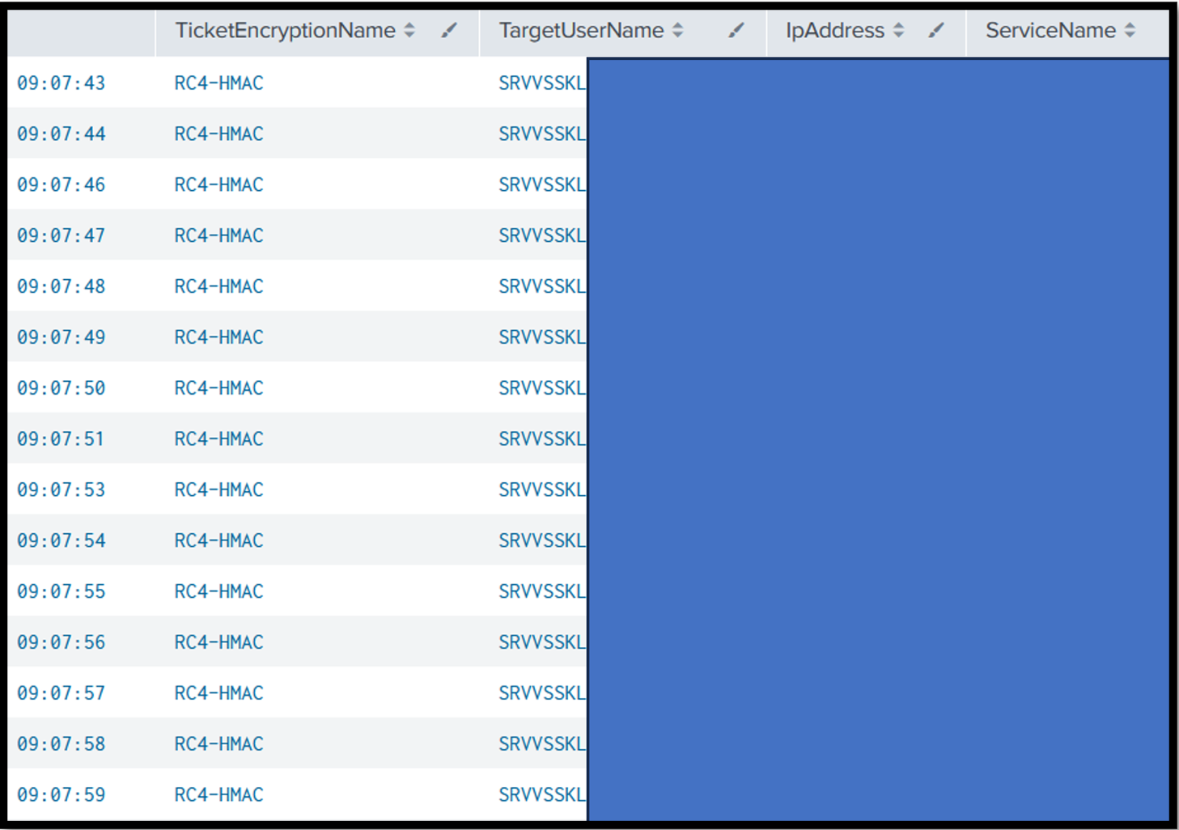Select the SRVVSSKL value at 09:07:48
The image size is (1179, 830).
pos(541,286)
